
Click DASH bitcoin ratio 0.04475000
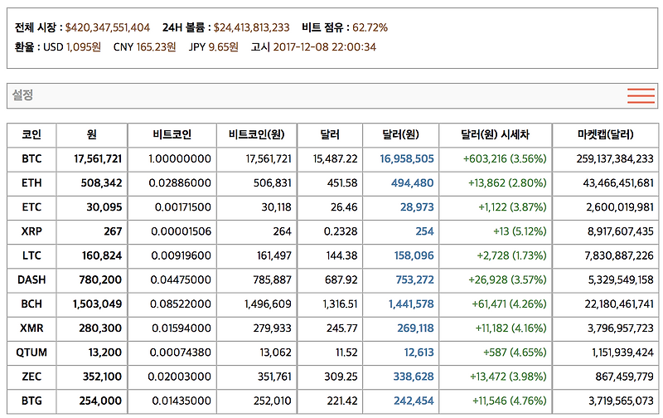pos(181,279)
